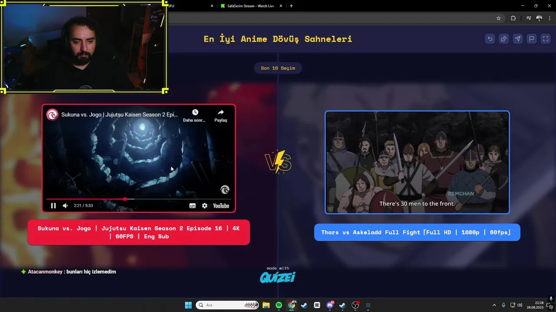Click the YouTube timestamp 2:21 / 5:33
Viewport: 556px width, 312px height.
pos(83,205)
